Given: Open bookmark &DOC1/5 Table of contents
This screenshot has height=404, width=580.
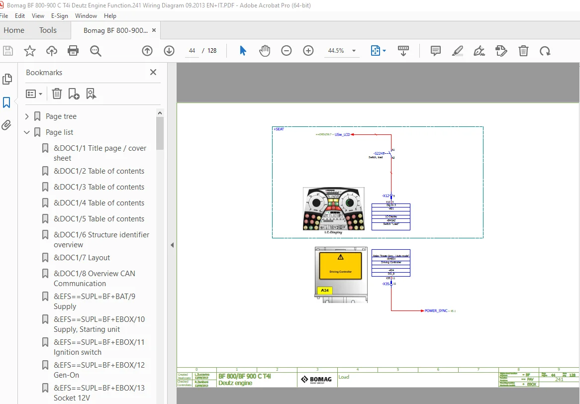Looking at the screenshot, I should (99, 218).
